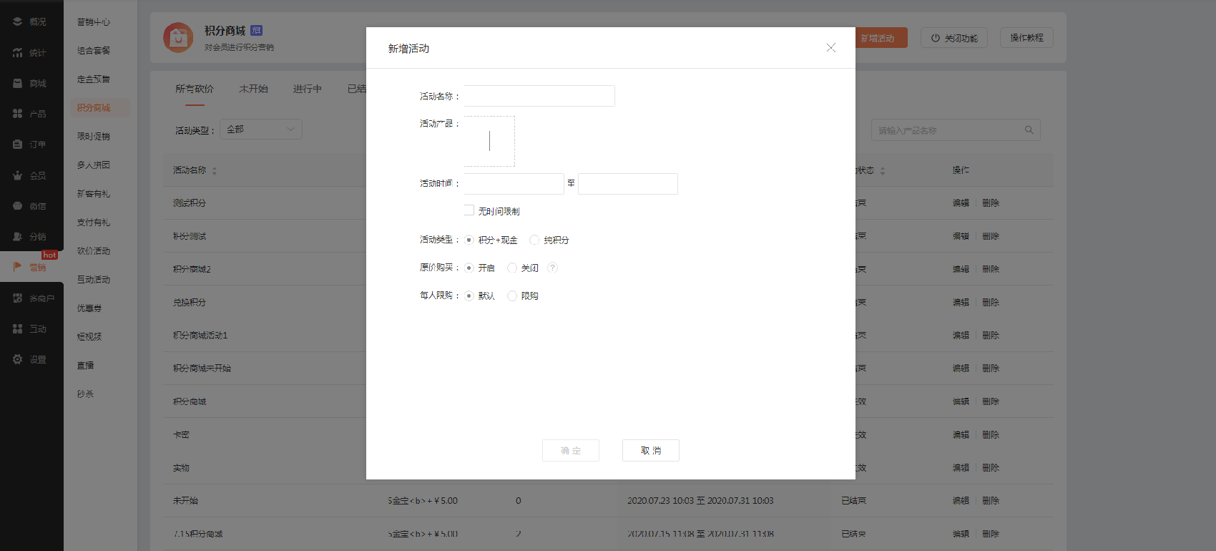Switch to 进行中 tab

[308, 89]
